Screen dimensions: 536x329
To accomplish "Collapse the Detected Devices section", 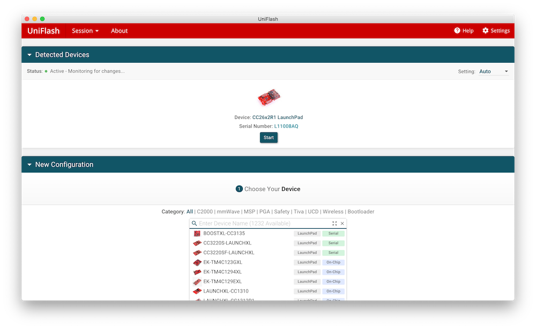I will [x=29, y=55].
